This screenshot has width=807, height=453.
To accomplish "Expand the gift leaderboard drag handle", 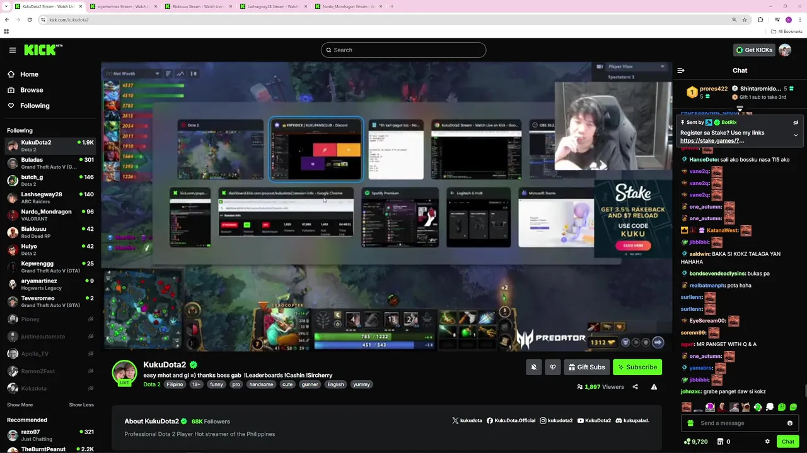I will pyautogui.click(x=740, y=109).
